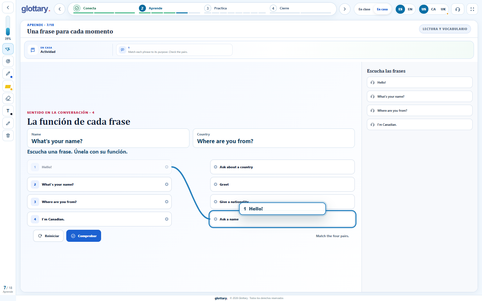Clear drawings with trash icon

[8, 135]
